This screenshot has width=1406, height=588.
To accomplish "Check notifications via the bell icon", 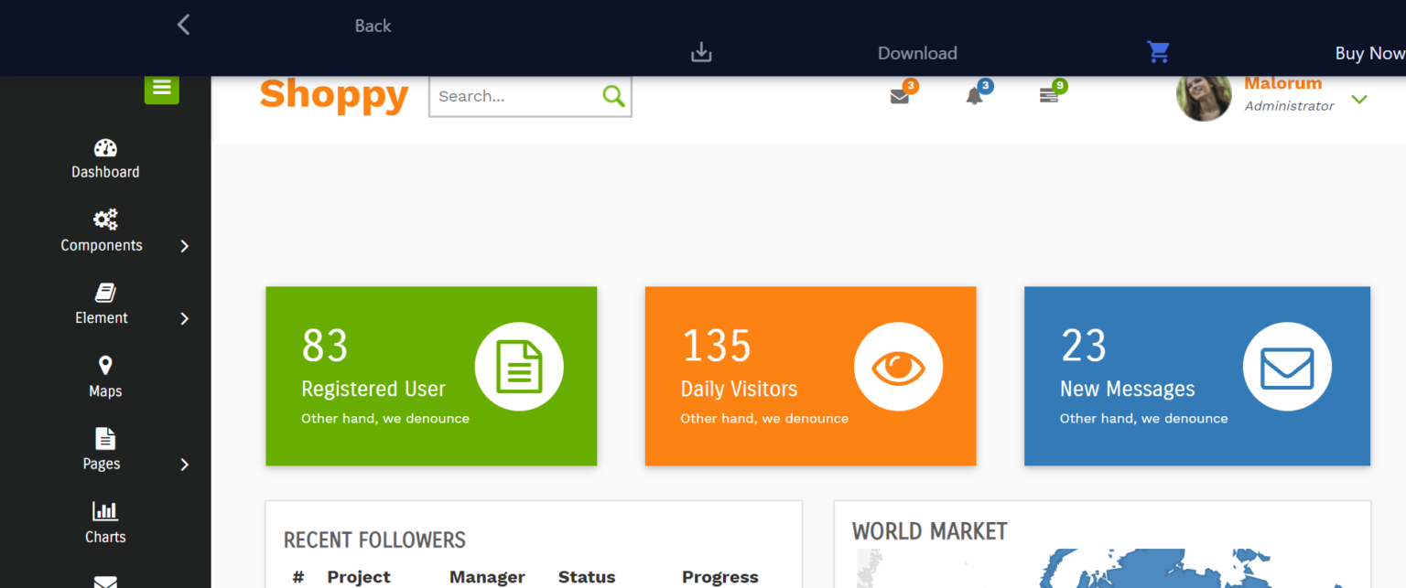I will pyautogui.click(x=976, y=95).
